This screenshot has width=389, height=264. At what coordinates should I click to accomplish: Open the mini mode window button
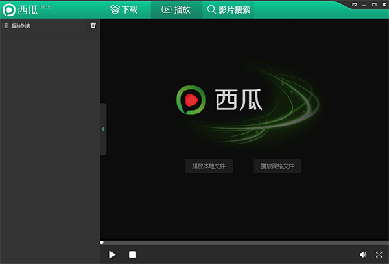pyautogui.click(x=354, y=5)
